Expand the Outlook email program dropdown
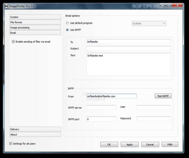This screenshot has width=189, height=158. tap(149, 23)
